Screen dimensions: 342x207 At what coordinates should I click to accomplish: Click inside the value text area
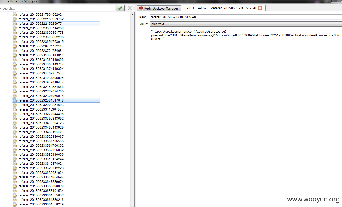246,117
